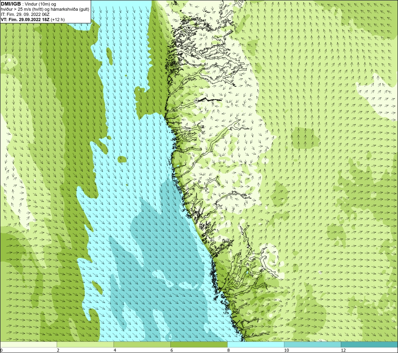The height and width of the screenshot is (353, 398).
Task: Click the 10–12 teal legend segment
Action: click(x=313, y=344)
